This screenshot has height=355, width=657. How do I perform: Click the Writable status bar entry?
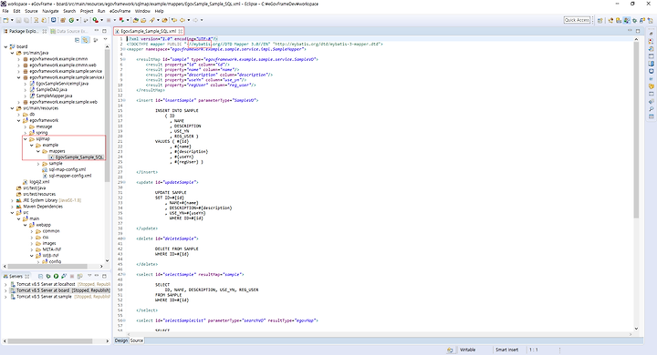pos(467,350)
